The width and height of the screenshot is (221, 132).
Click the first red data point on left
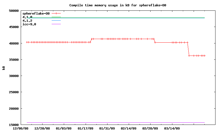tap(27, 42)
